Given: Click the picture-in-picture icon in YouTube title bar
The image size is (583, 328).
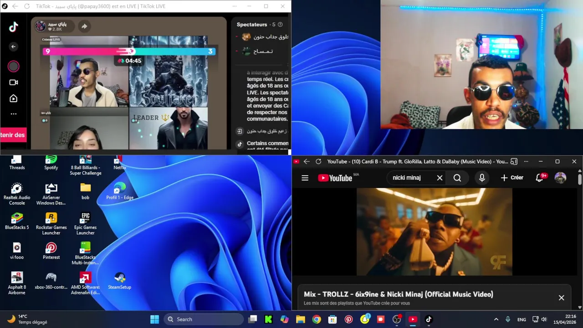Looking at the screenshot, I should coord(514,161).
